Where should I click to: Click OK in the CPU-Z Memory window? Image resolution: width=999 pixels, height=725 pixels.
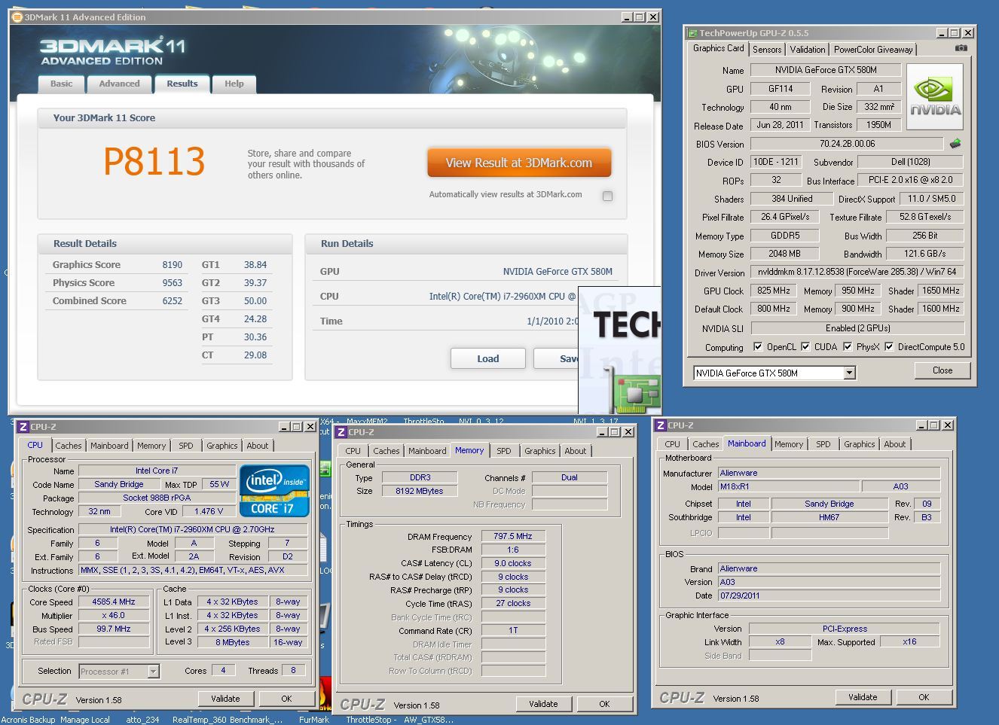604,704
